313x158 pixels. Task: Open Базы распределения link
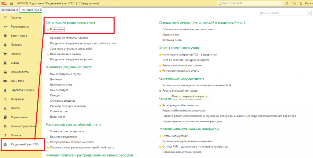[64, 137]
